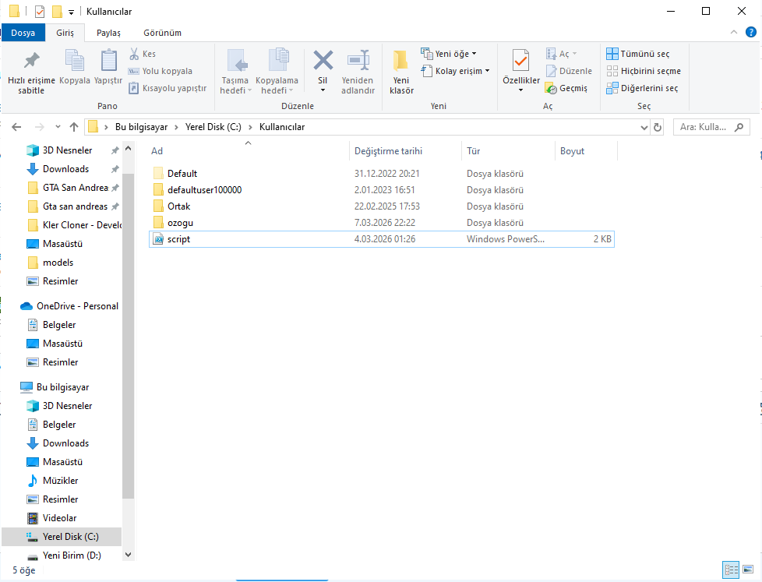Switch to the Giriş ribbon tab
This screenshot has width=762, height=582.
[x=65, y=33]
